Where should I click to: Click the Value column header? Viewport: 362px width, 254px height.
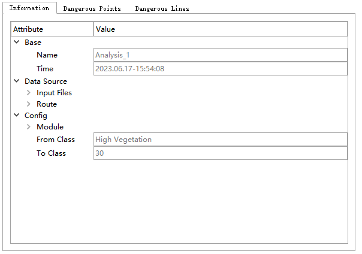[x=221, y=29]
